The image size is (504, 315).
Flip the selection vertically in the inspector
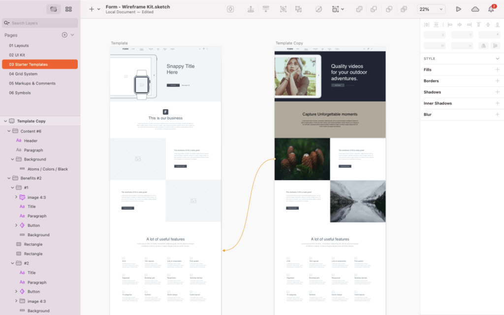tap(496, 46)
